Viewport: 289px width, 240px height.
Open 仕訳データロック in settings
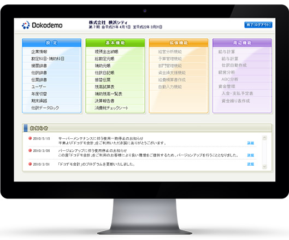(45, 108)
